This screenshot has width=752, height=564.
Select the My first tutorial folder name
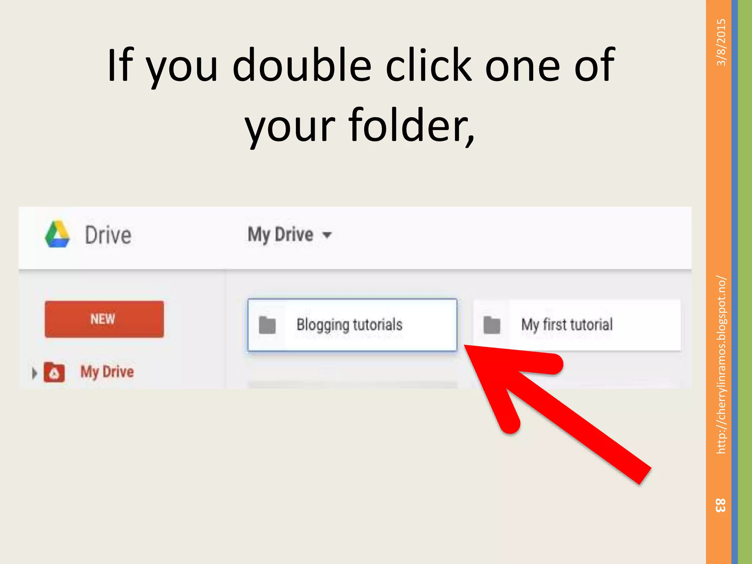pyautogui.click(x=567, y=325)
